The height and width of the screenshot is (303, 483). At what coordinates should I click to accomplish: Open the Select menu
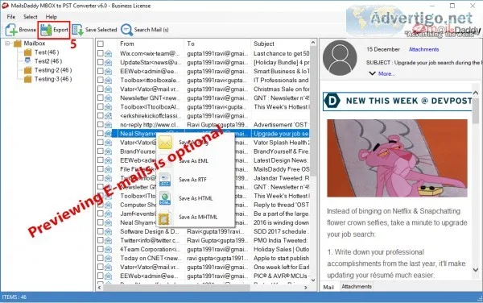tap(31, 17)
